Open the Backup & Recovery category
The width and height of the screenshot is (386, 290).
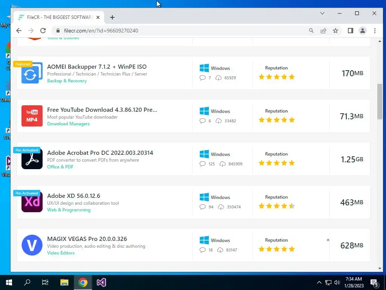point(67,81)
